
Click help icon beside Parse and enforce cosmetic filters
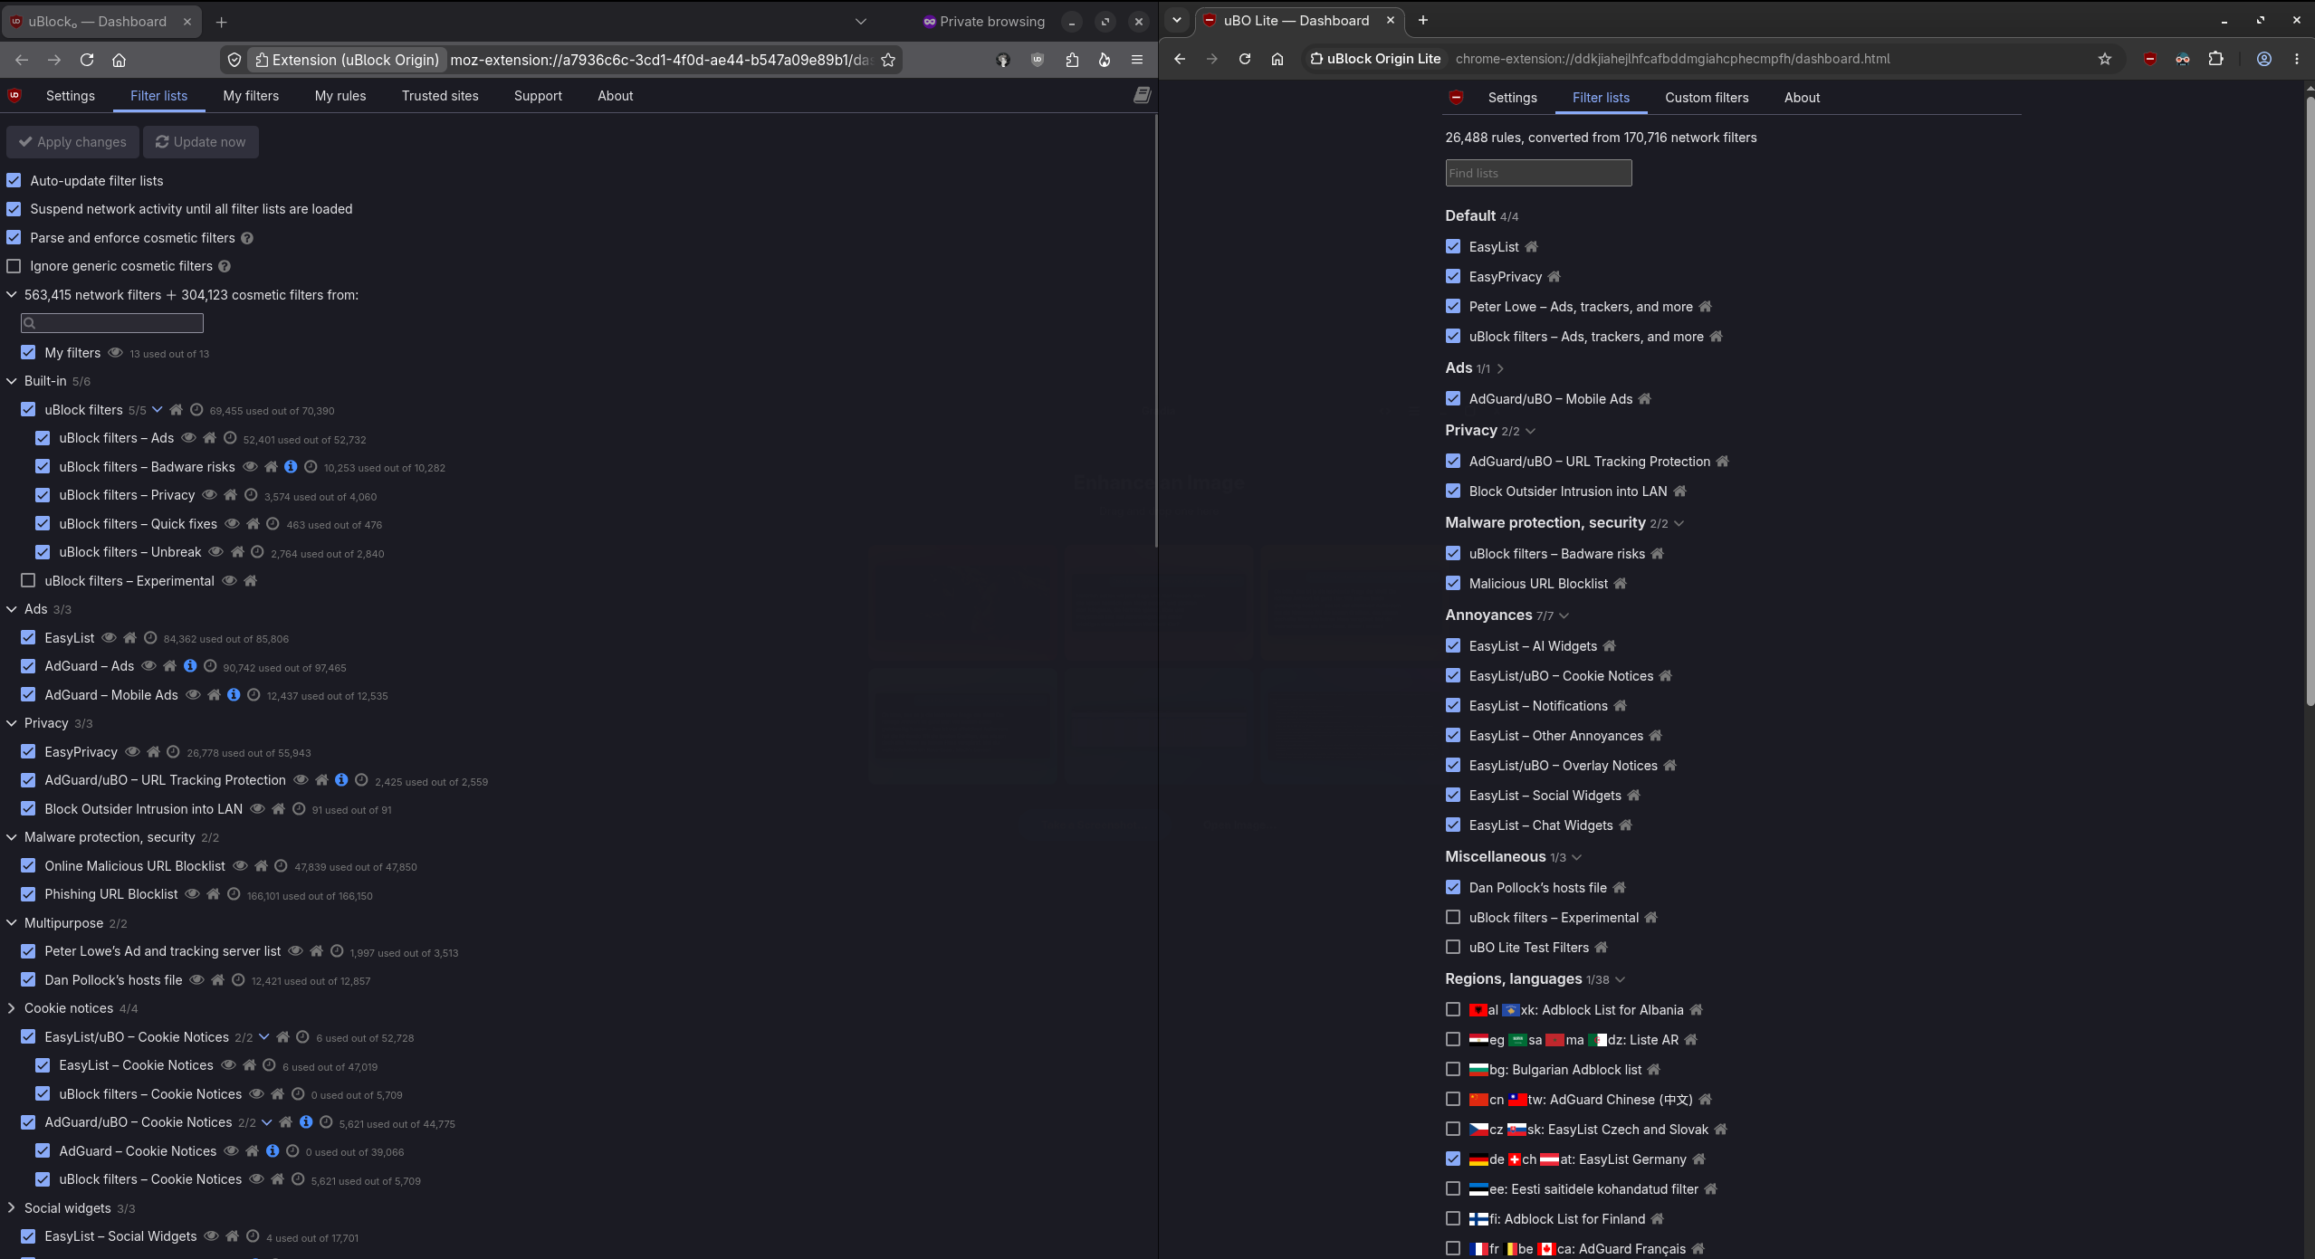(x=247, y=238)
